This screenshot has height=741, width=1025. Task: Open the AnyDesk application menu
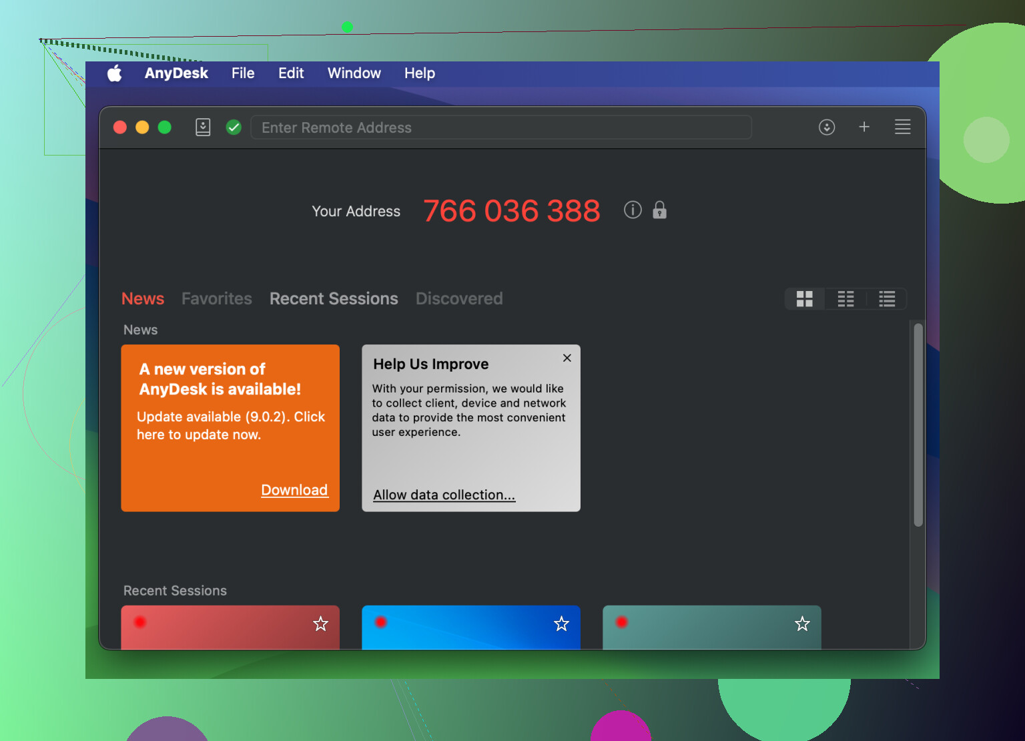[x=176, y=73]
